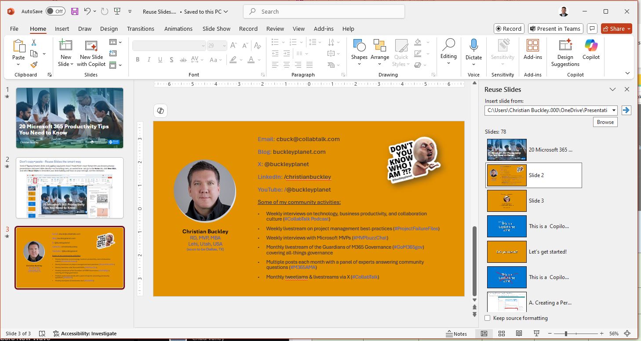Click the Copilot icon in the ribbon
Image resolution: width=641 pixels, height=341 pixels.
pyautogui.click(x=591, y=46)
